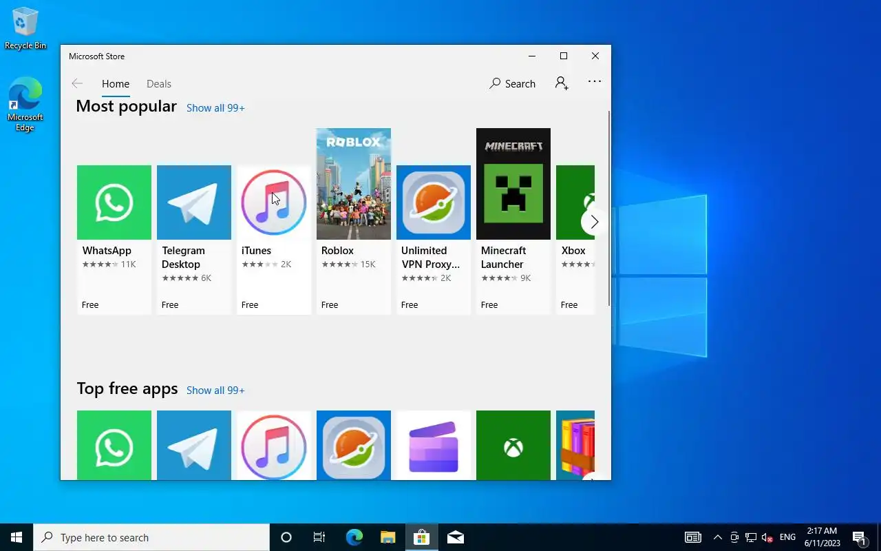Open WhatsApp icon in Top free apps

pos(114,445)
